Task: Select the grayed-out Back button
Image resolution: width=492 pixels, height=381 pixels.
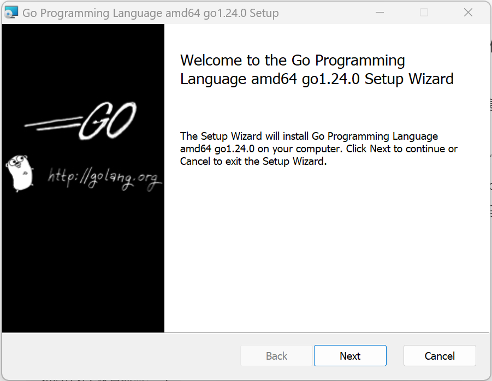Action: click(276, 355)
